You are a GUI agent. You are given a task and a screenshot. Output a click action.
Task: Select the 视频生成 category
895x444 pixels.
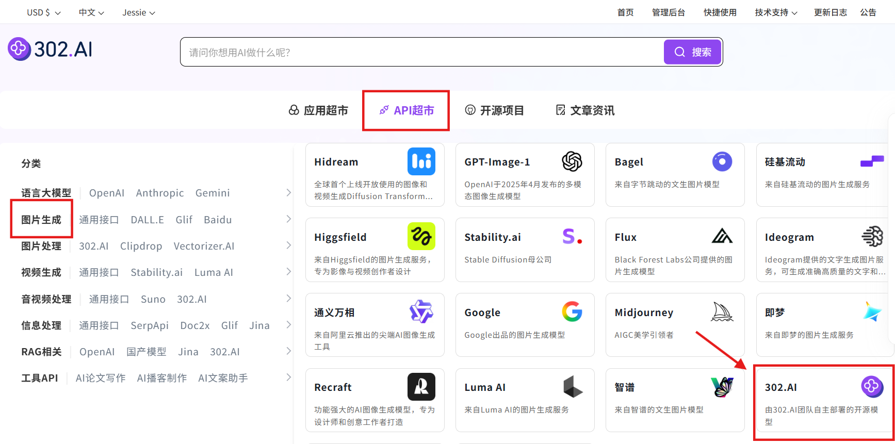click(41, 272)
